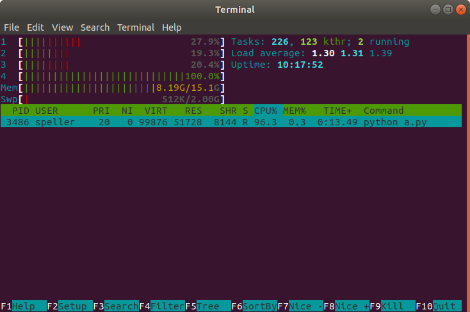Click the F6 SortBy function button
This screenshot has width=470, height=312.
click(x=254, y=306)
